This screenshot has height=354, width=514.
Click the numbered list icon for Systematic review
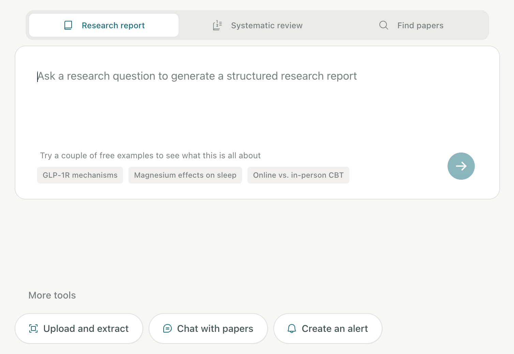pos(217,25)
